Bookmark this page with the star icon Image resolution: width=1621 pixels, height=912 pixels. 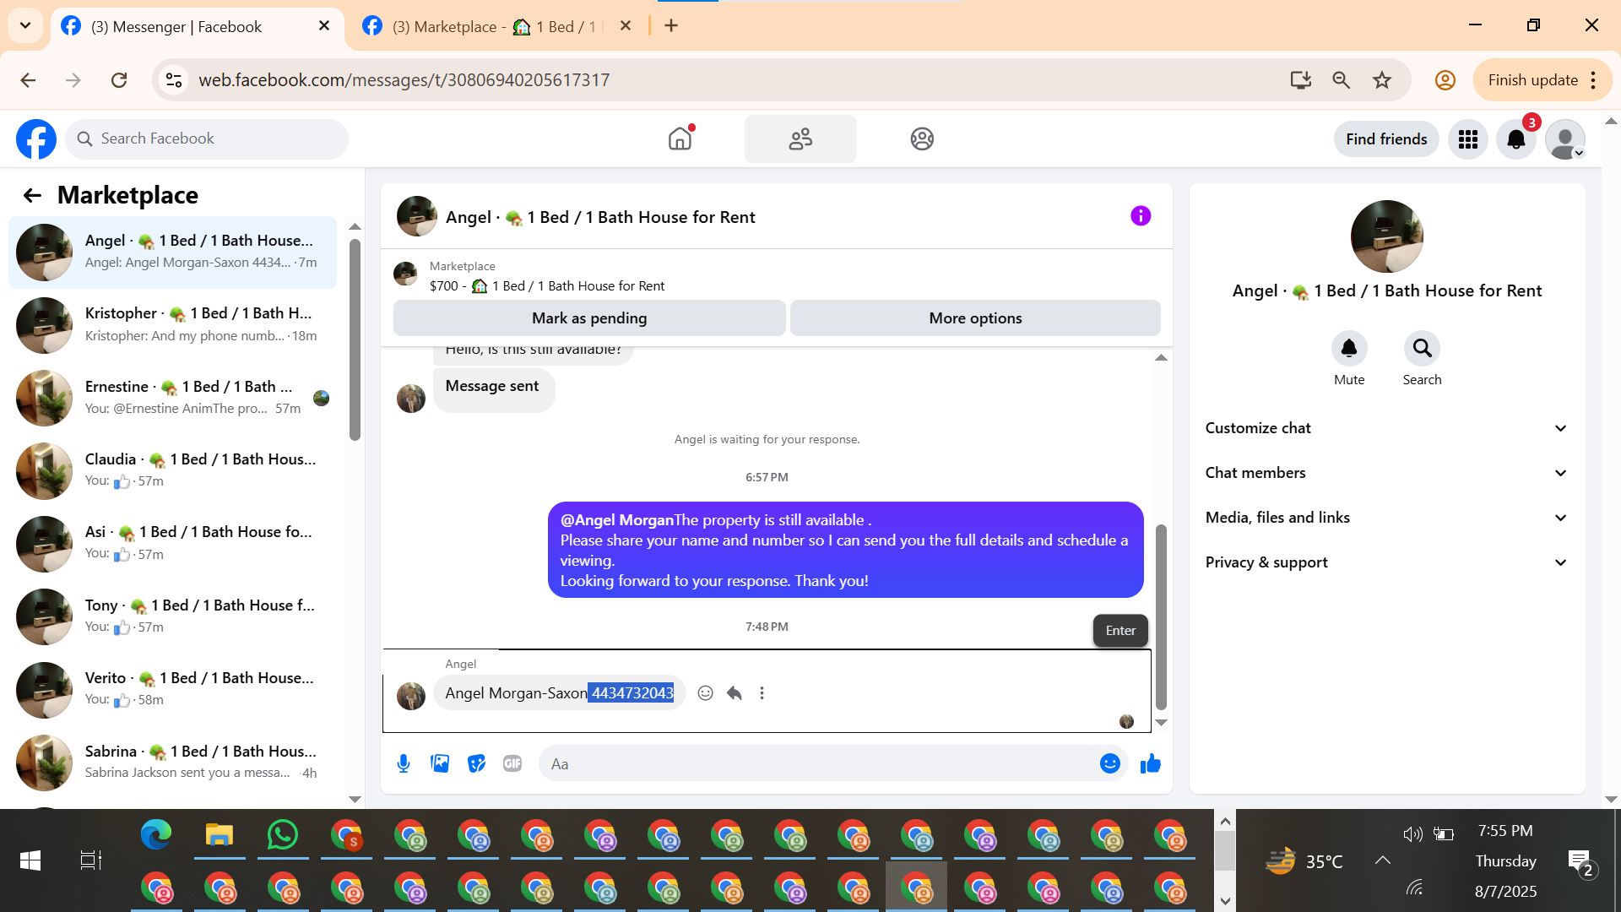[x=1382, y=80]
